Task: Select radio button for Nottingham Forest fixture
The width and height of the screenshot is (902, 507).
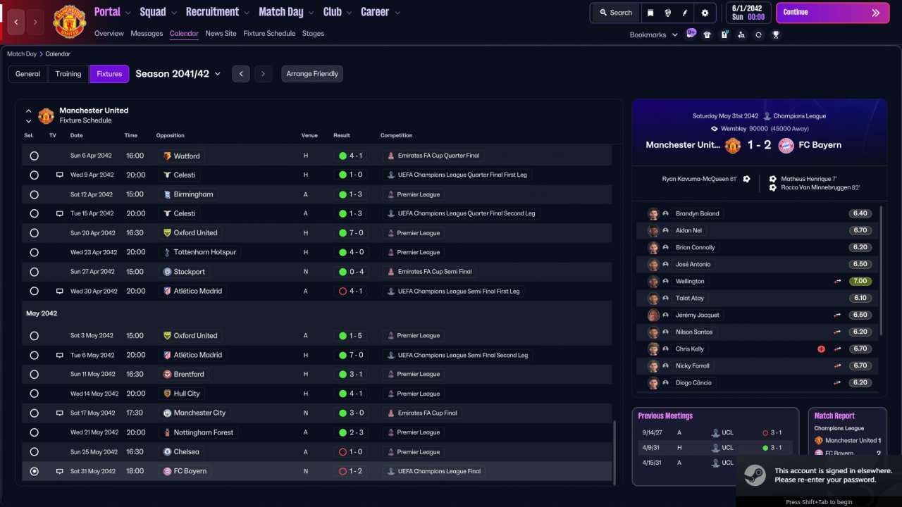Action: [35, 432]
